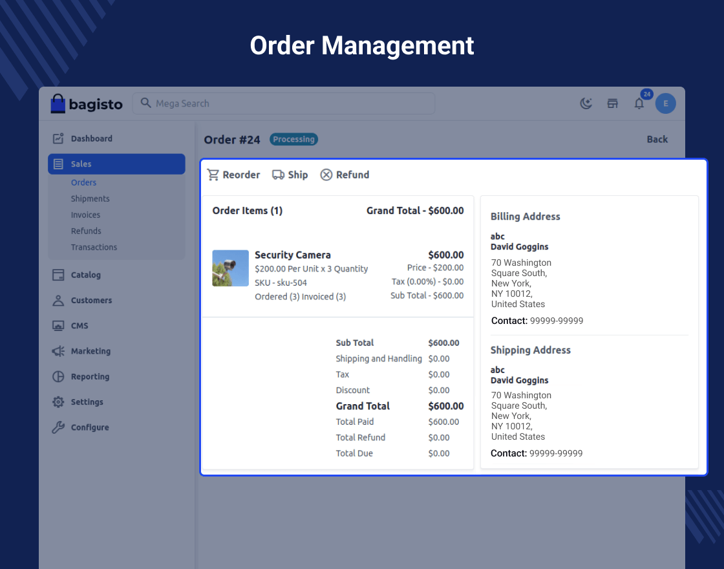Click the Ship truck icon
This screenshot has width=724, height=569.
tap(278, 175)
